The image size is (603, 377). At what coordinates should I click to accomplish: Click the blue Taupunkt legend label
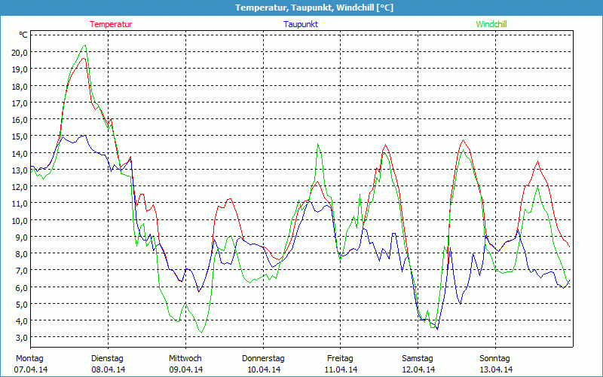click(x=300, y=24)
